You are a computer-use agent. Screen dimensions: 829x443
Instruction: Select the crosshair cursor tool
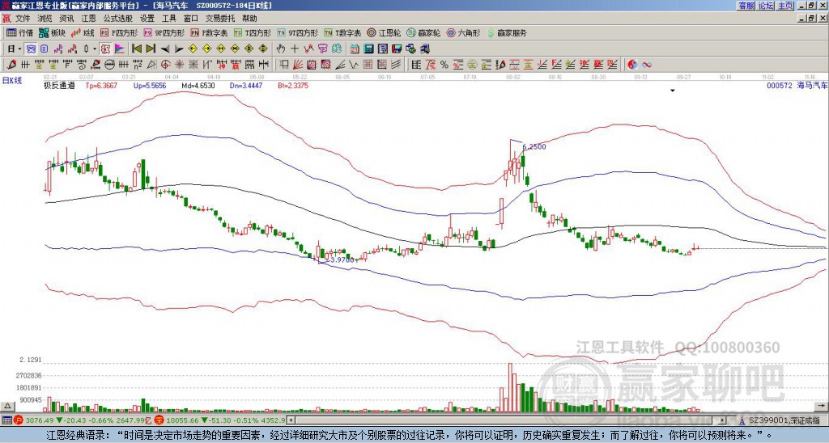[x=295, y=49]
